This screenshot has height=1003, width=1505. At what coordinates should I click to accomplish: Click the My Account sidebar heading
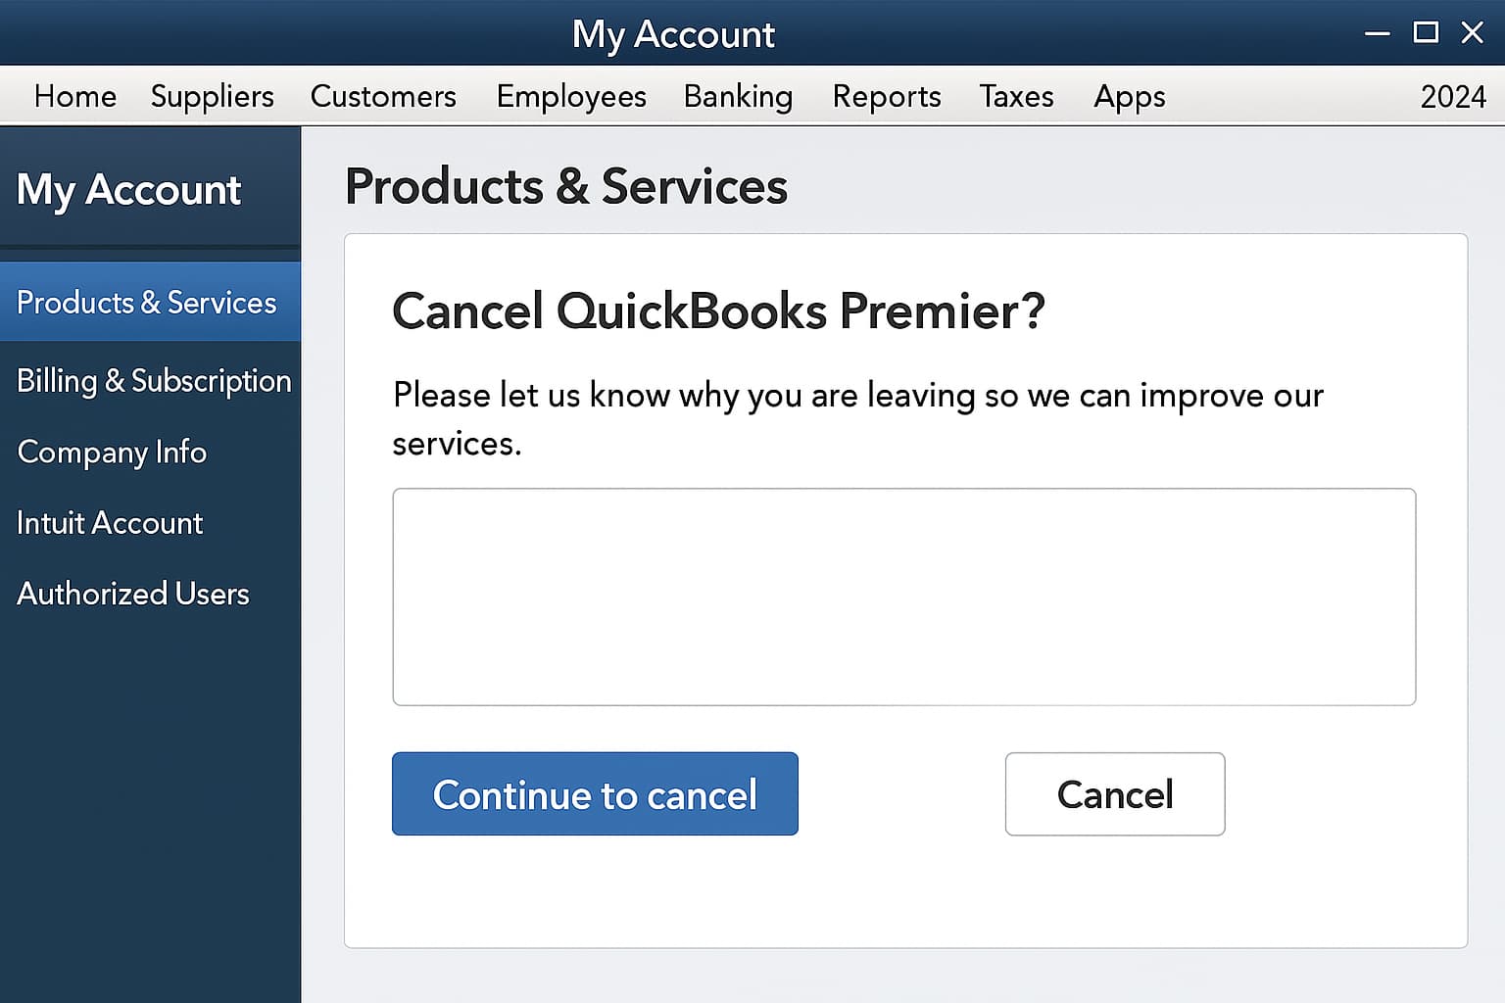point(128,189)
